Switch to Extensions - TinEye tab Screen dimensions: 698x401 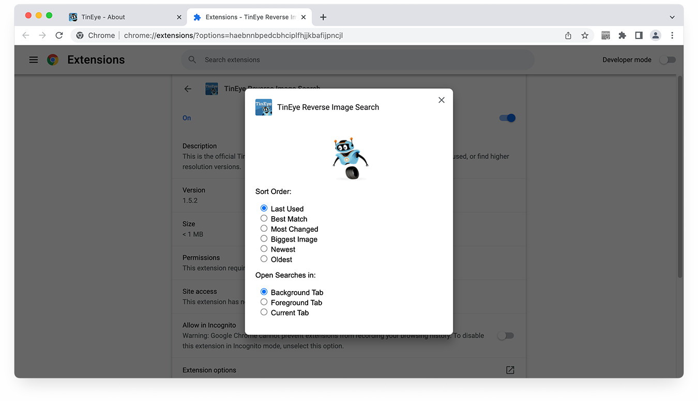[249, 17]
